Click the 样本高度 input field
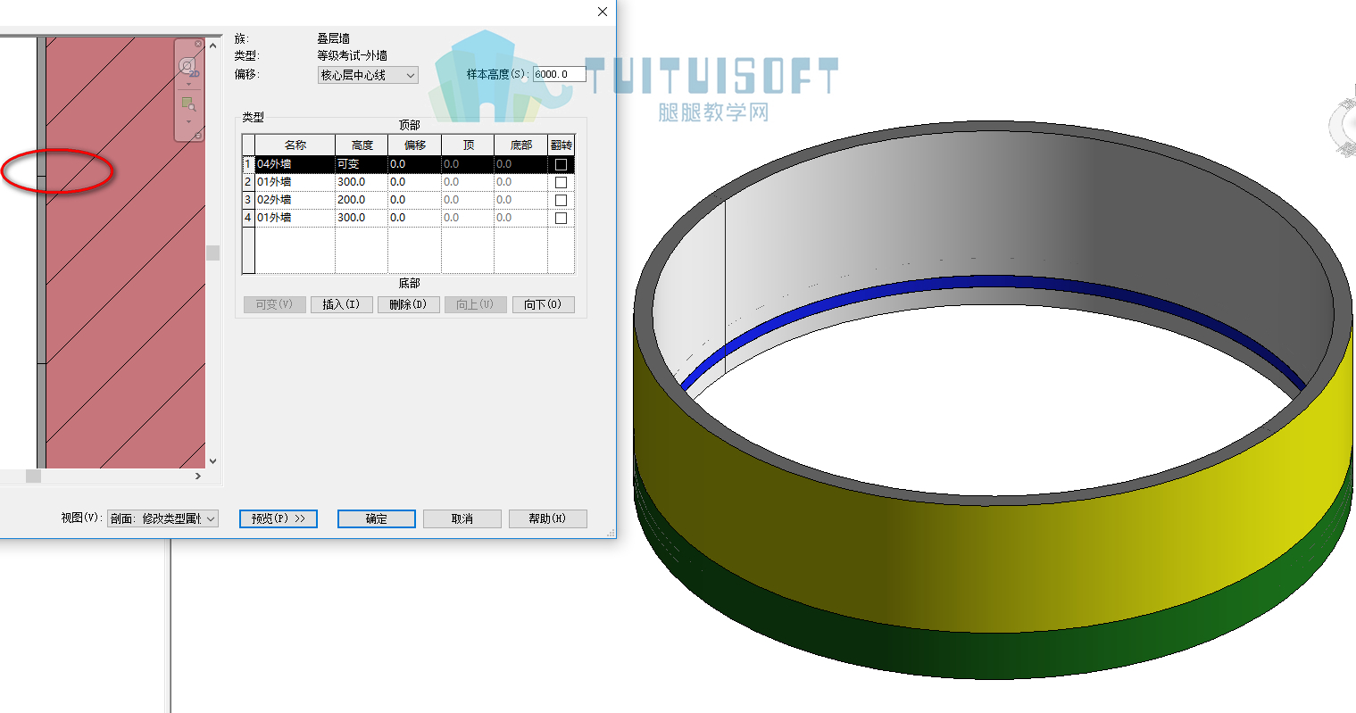This screenshot has height=713, width=1356. pos(559,74)
